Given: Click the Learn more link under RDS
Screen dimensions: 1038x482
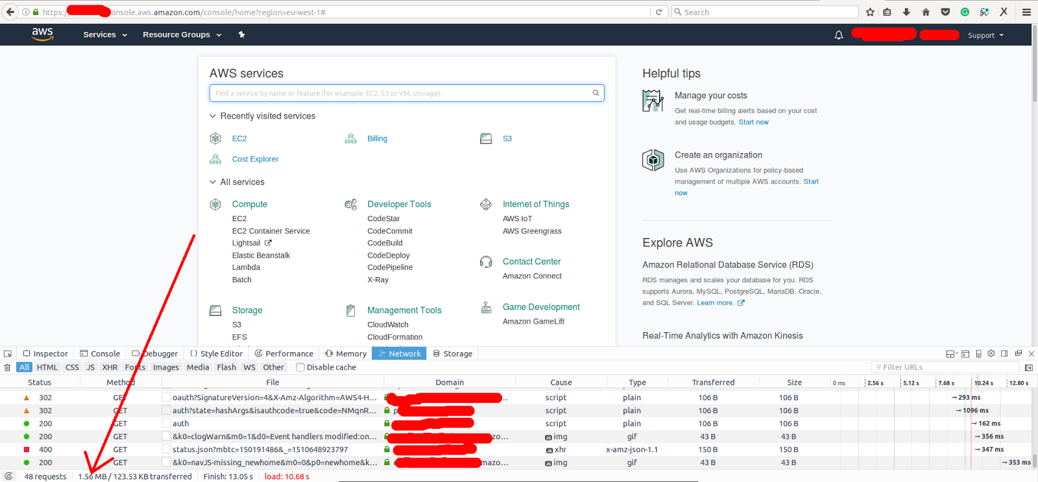Looking at the screenshot, I should click(715, 303).
